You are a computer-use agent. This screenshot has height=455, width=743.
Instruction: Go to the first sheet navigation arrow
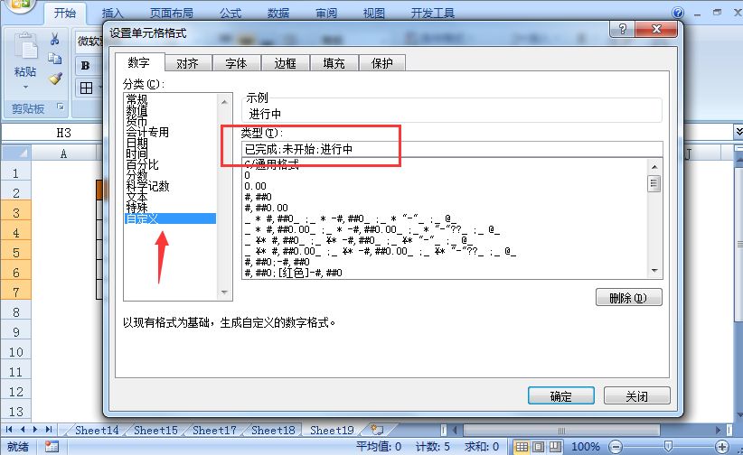click(9, 430)
